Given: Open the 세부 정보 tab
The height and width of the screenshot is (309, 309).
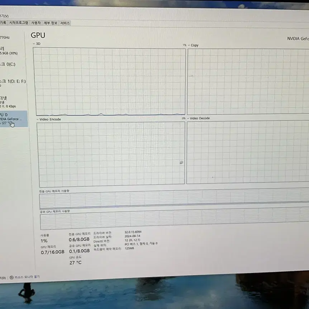Looking at the screenshot, I should pos(51,23).
